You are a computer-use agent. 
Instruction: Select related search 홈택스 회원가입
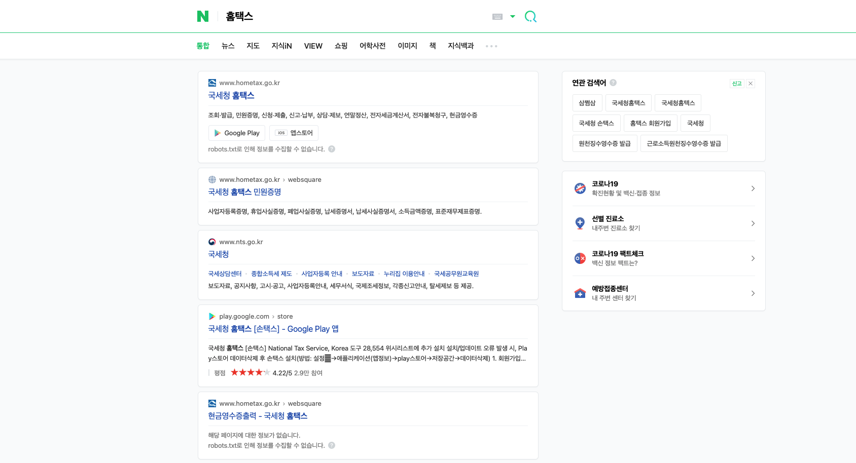coord(651,123)
